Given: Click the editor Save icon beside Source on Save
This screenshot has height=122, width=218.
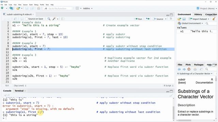Looking at the screenshot, I should click(x=22, y=19).
